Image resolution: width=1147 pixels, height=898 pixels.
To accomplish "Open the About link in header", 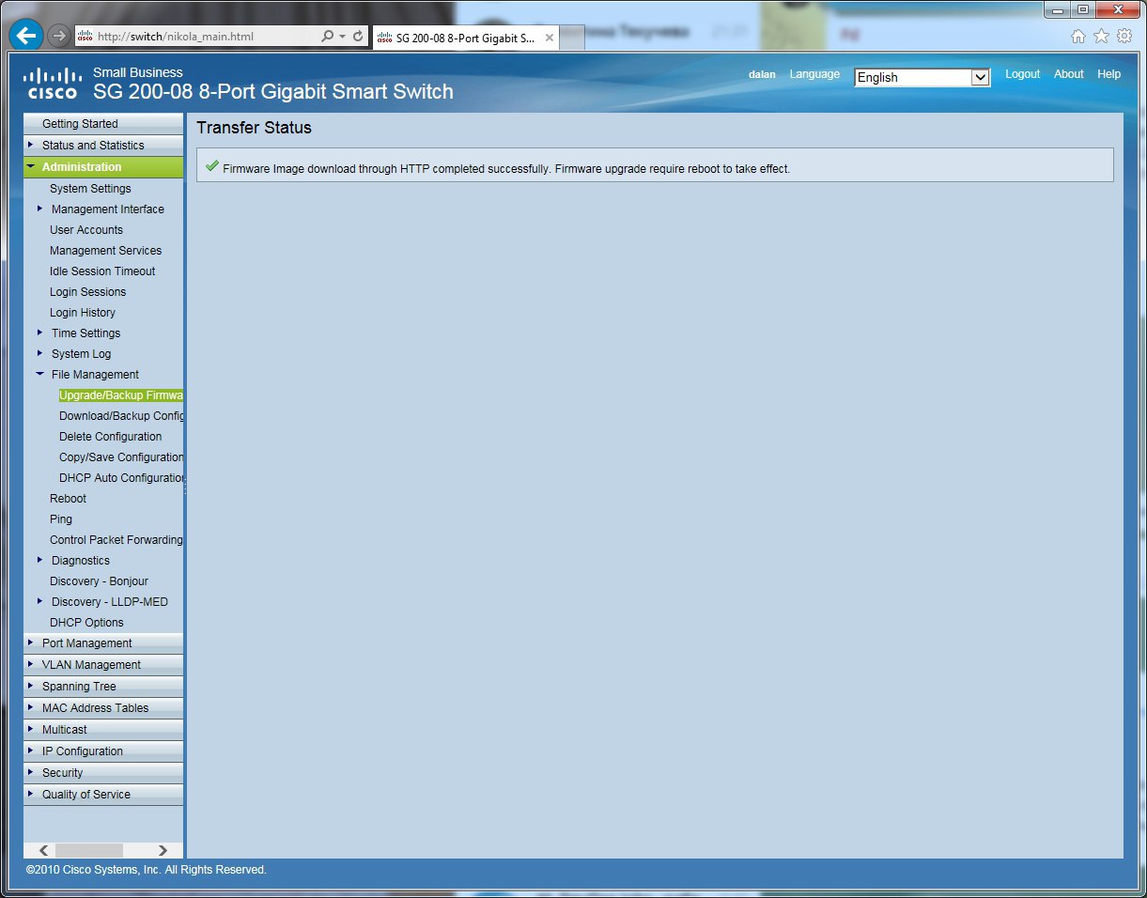I will tap(1068, 74).
